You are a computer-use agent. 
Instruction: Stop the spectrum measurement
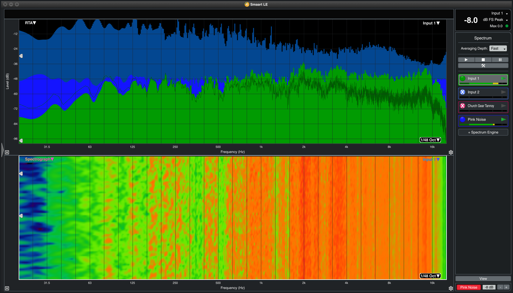click(x=483, y=60)
